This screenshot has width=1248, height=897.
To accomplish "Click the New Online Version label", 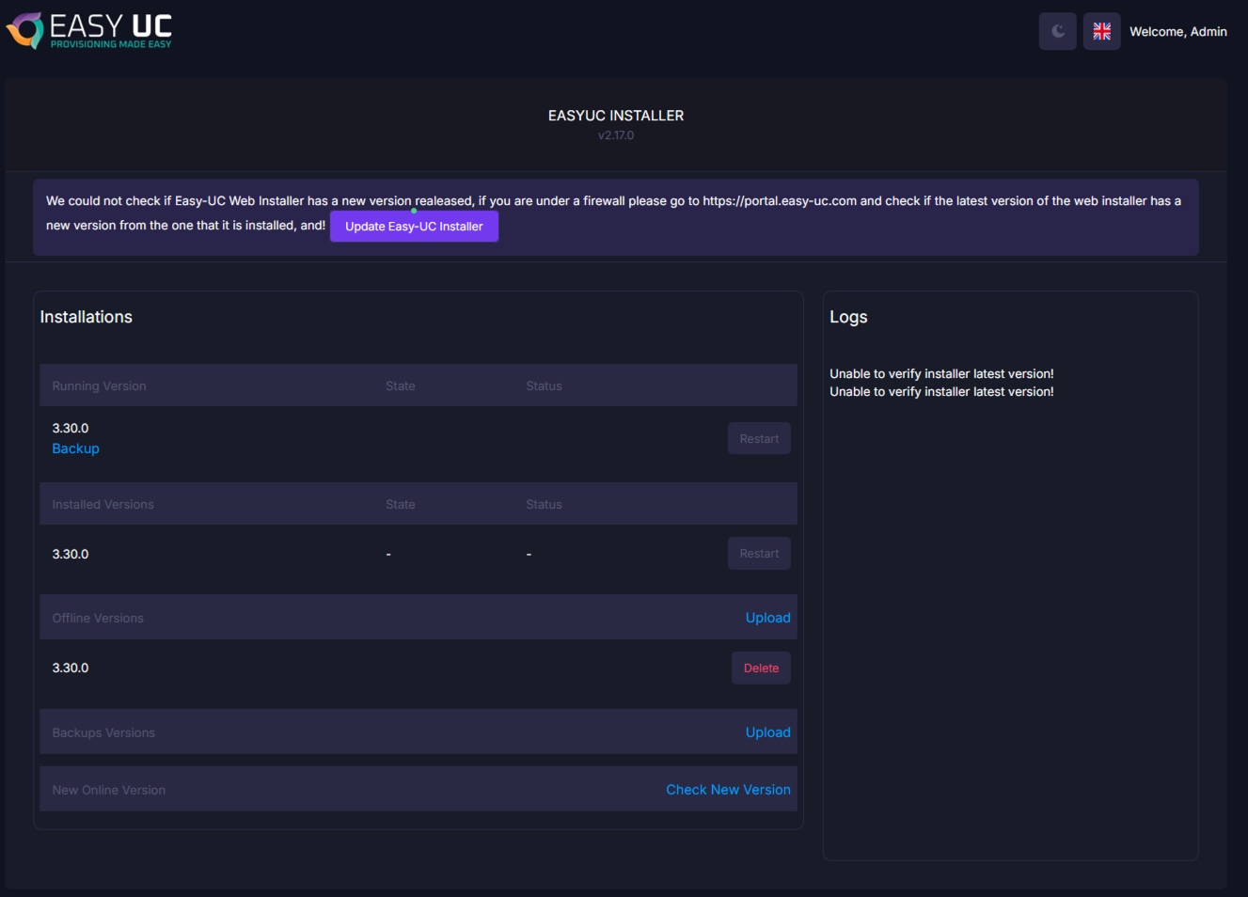I will pos(108,791).
